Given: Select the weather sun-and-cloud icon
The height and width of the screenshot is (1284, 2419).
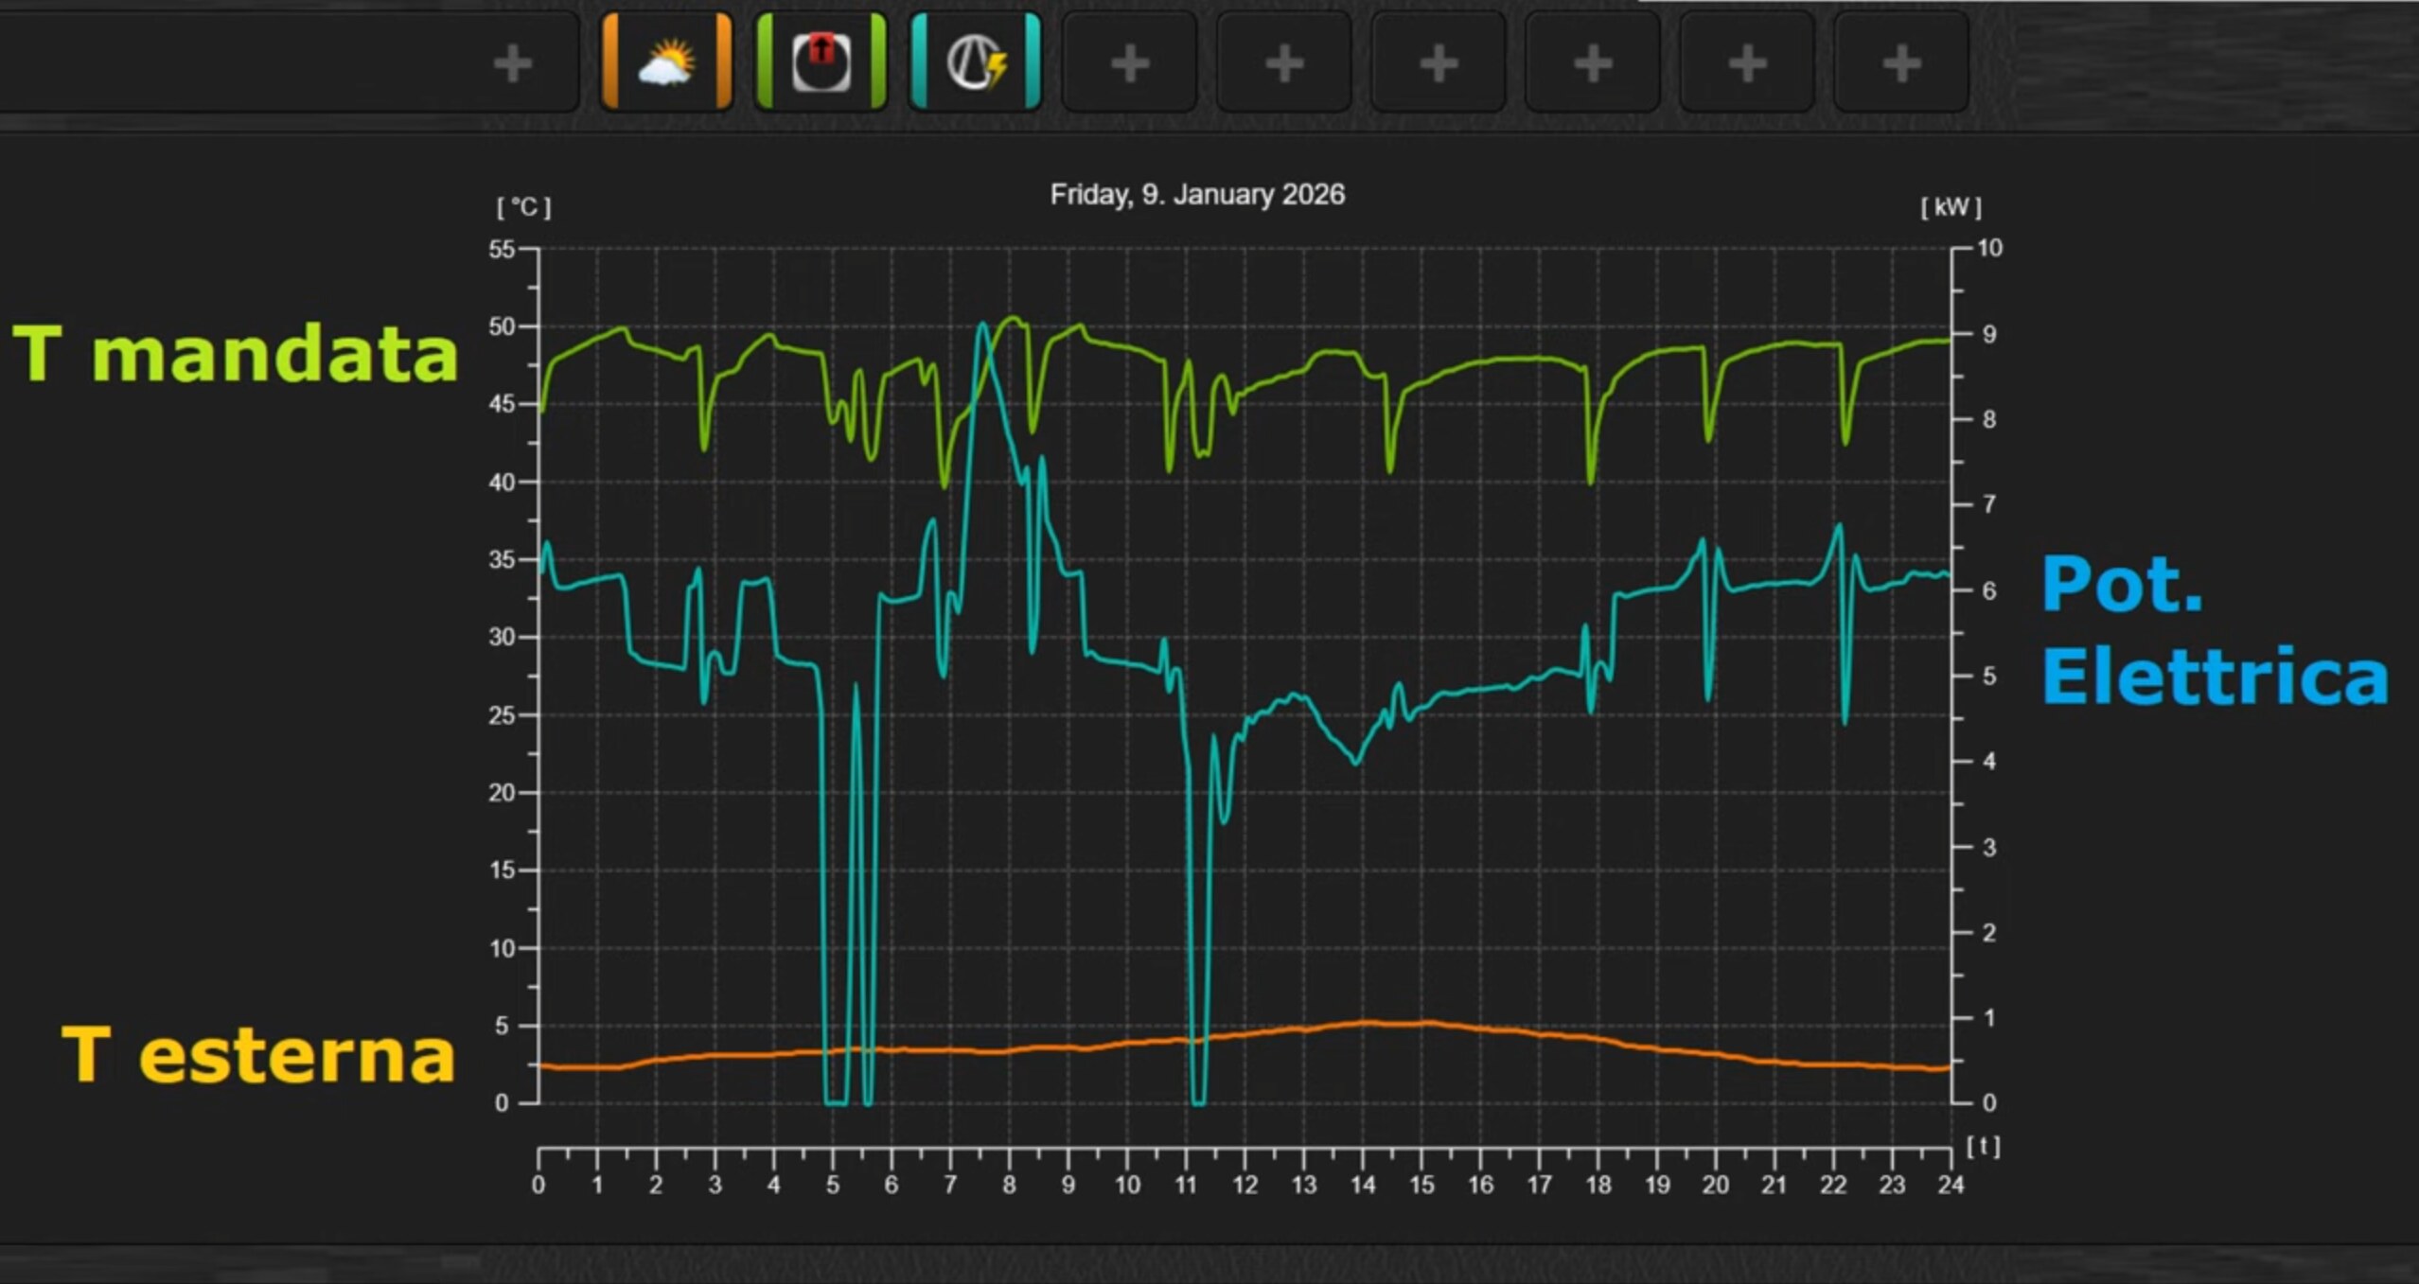Looking at the screenshot, I should [666, 62].
